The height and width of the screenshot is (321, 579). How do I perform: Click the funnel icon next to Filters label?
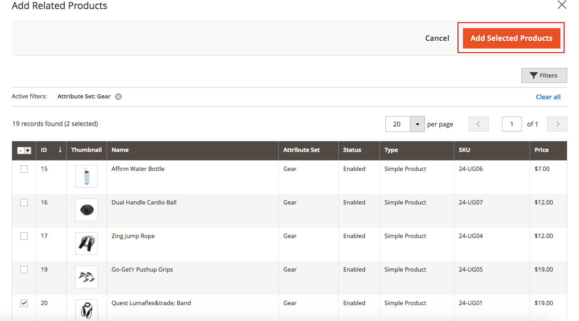[533, 75]
